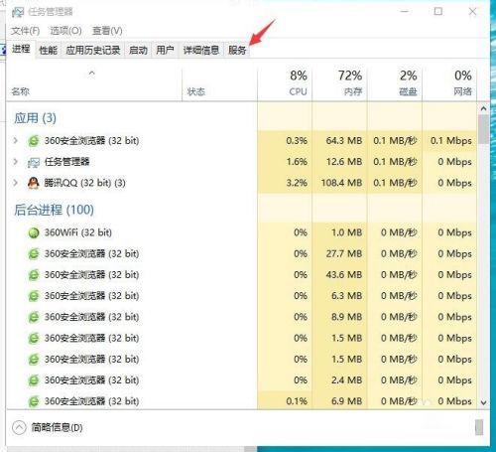
Task: Expand the 360安全浏览器 (32 bit) app entry
Action: (x=15, y=141)
